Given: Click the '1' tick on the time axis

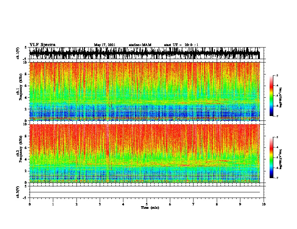Looking at the screenshot, I should [53, 204].
